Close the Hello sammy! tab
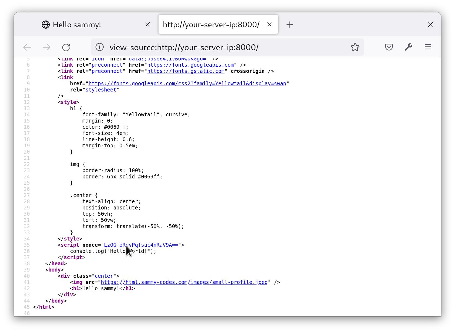The image size is (455, 332). 148,25
